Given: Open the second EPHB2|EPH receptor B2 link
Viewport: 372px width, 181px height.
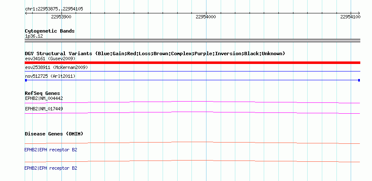Looking at the screenshot, I should pos(51,168).
